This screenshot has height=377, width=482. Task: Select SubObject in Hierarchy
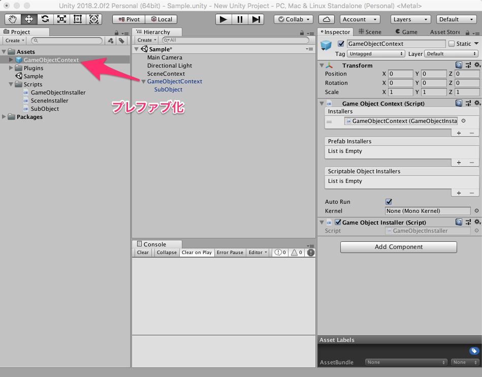point(168,89)
